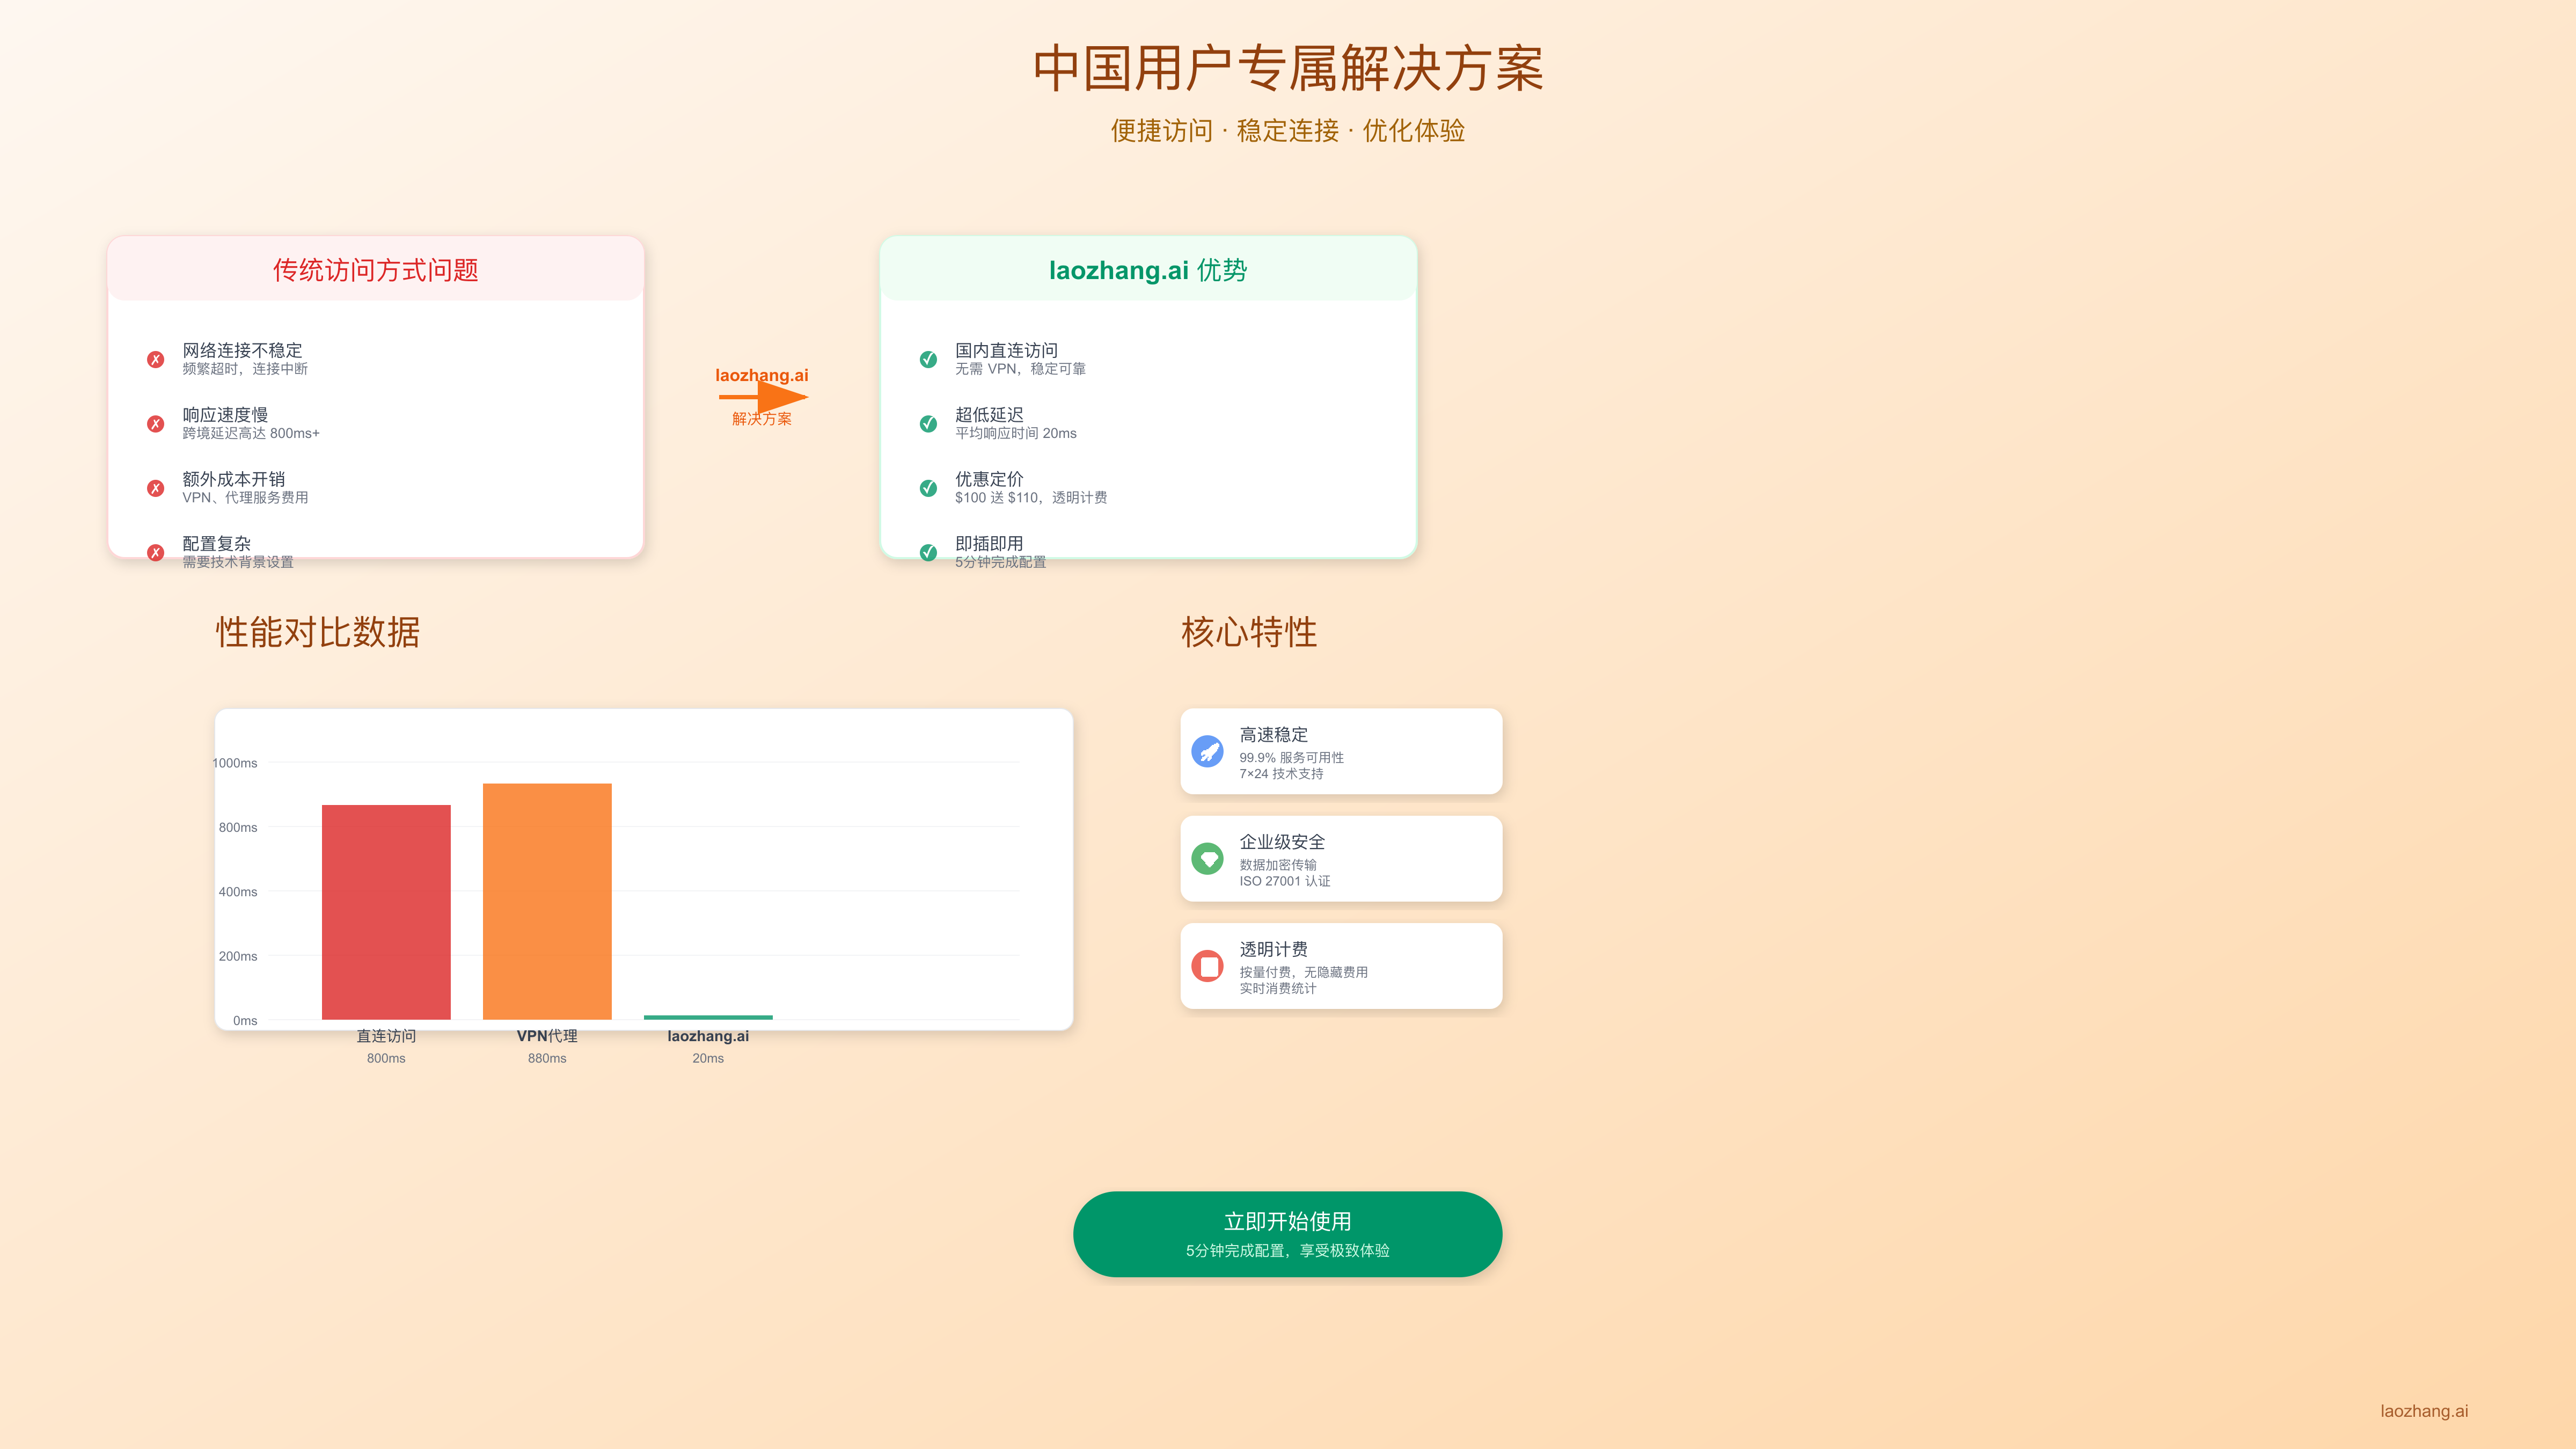Click the thin green laozhang.ai bar in chart
Screen dimensions: 2576x1449
(708, 1017)
